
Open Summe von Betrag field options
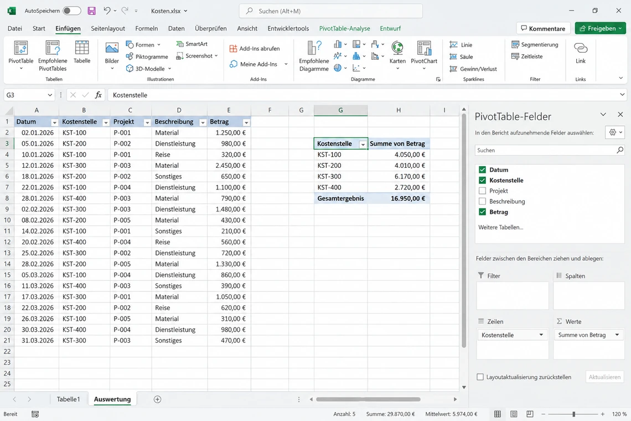click(x=617, y=335)
